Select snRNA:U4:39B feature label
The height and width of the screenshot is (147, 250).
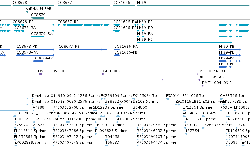[x=38, y=9]
